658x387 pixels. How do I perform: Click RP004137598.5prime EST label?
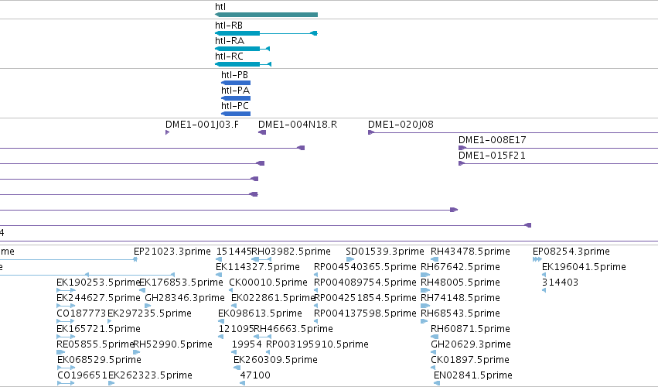(x=365, y=313)
